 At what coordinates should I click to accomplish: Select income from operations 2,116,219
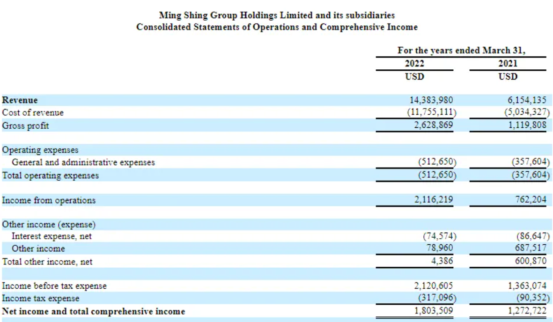click(434, 200)
